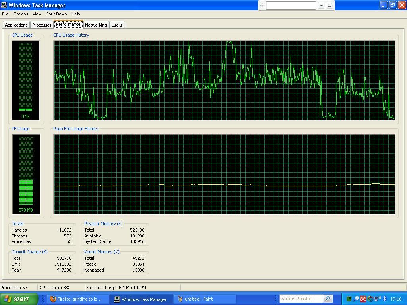407x305 pixels.
Task: Switch to the Networking tab
Action: pos(96,25)
